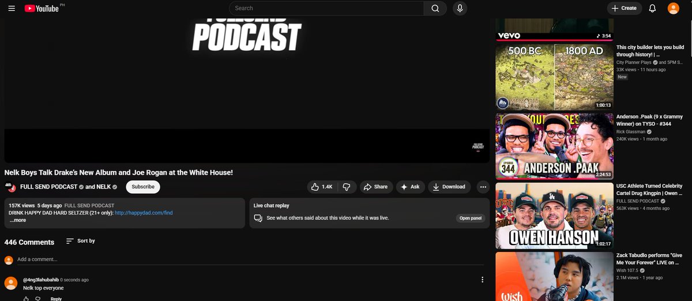Open the account avatar menu

(x=674, y=8)
